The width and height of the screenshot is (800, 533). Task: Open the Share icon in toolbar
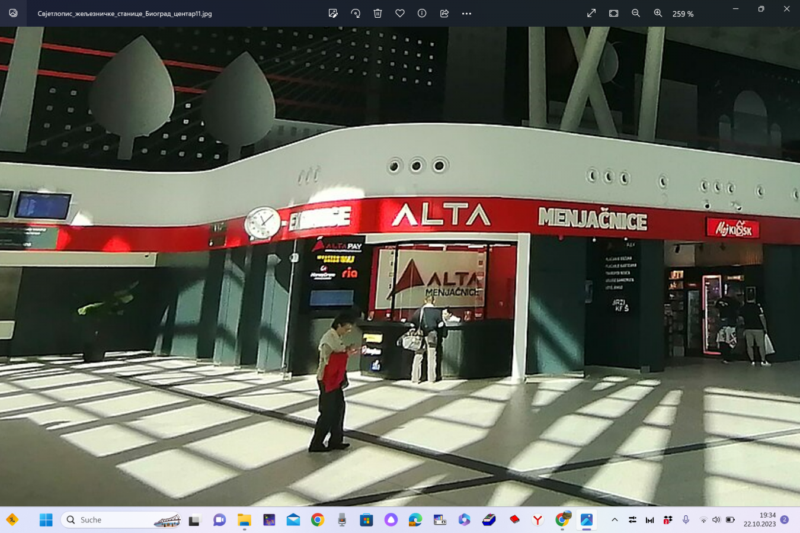(444, 13)
